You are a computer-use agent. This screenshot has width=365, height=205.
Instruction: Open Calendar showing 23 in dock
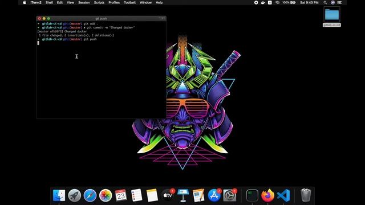[121, 195]
